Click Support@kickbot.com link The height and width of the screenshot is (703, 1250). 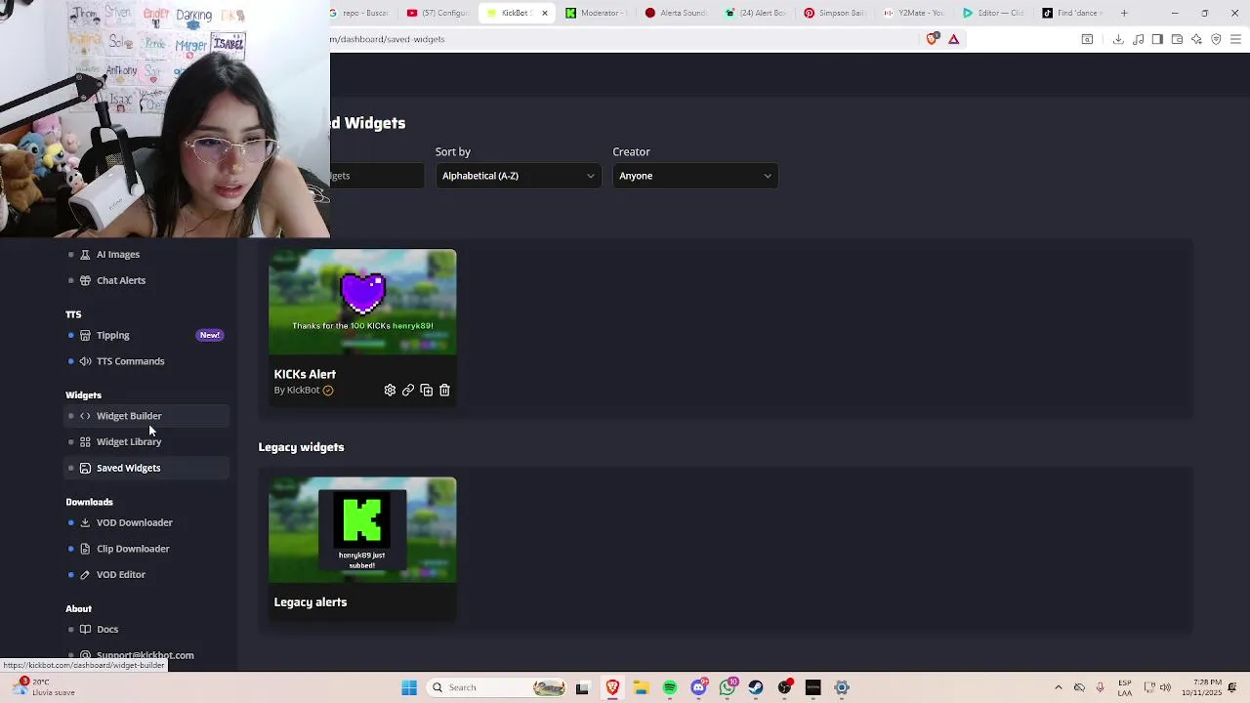tap(145, 654)
